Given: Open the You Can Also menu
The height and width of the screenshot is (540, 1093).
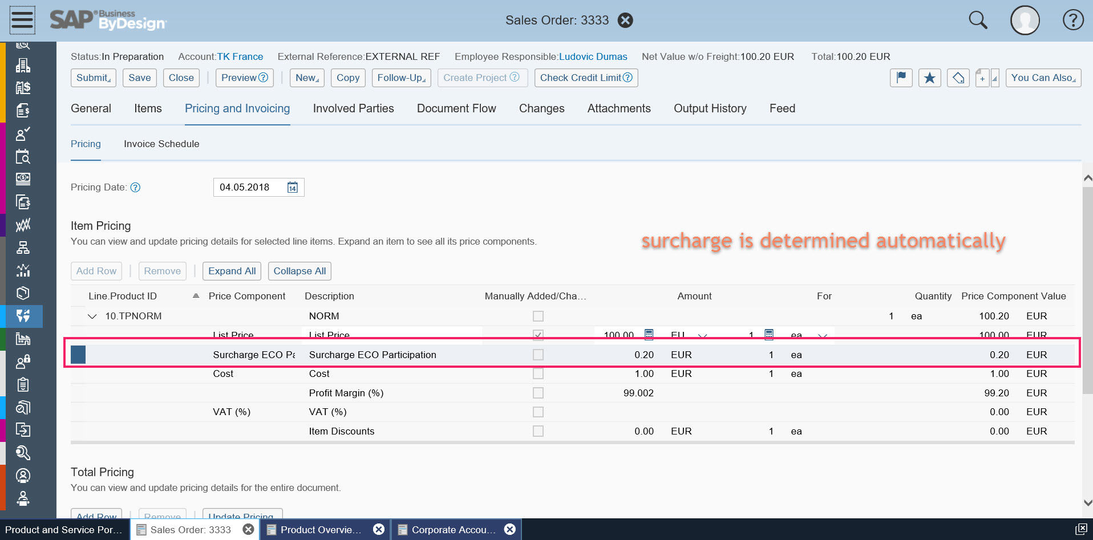Looking at the screenshot, I should (1043, 78).
